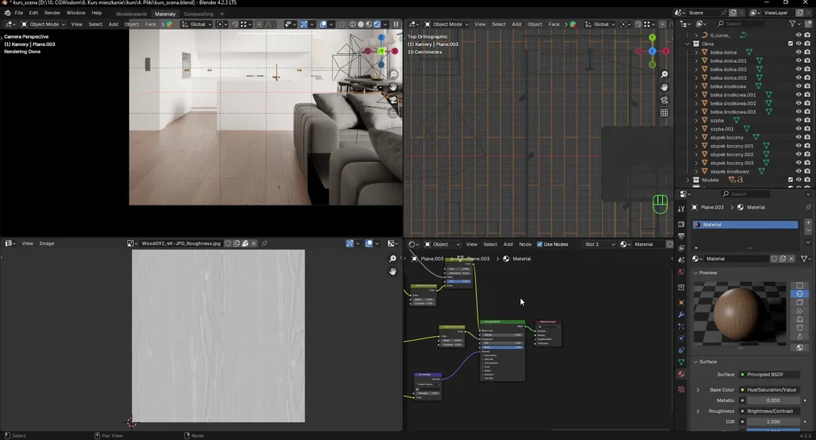Collapse the Okna collection in outliner
Viewport: 816px width, 440px height.
[x=687, y=44]
